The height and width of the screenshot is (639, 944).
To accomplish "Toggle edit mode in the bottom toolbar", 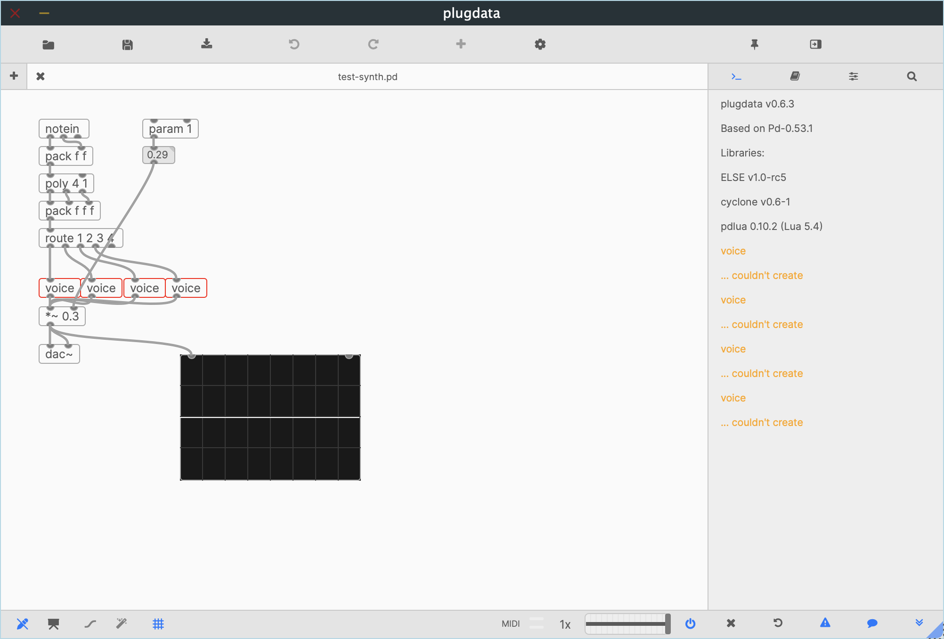I will (x=23, y=624).
